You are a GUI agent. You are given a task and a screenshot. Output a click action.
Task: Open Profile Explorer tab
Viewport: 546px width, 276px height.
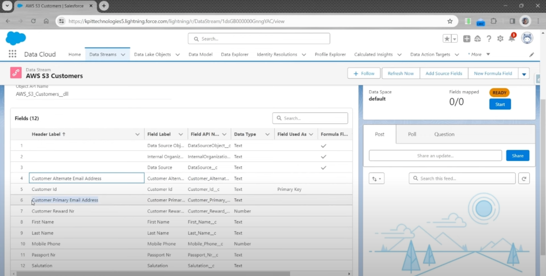[x=330, y=55]
